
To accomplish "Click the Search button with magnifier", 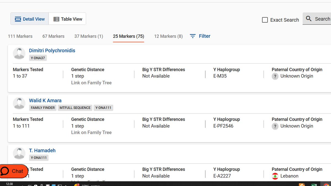I will 317,19.
